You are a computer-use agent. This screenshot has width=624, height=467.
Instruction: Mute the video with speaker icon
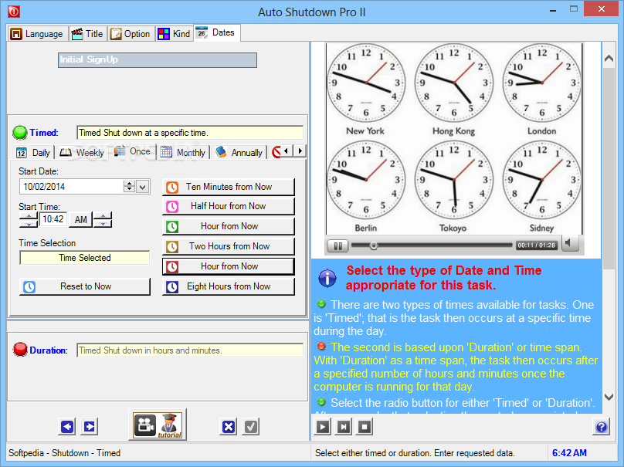pyautogui.click(x=570, y=243)
